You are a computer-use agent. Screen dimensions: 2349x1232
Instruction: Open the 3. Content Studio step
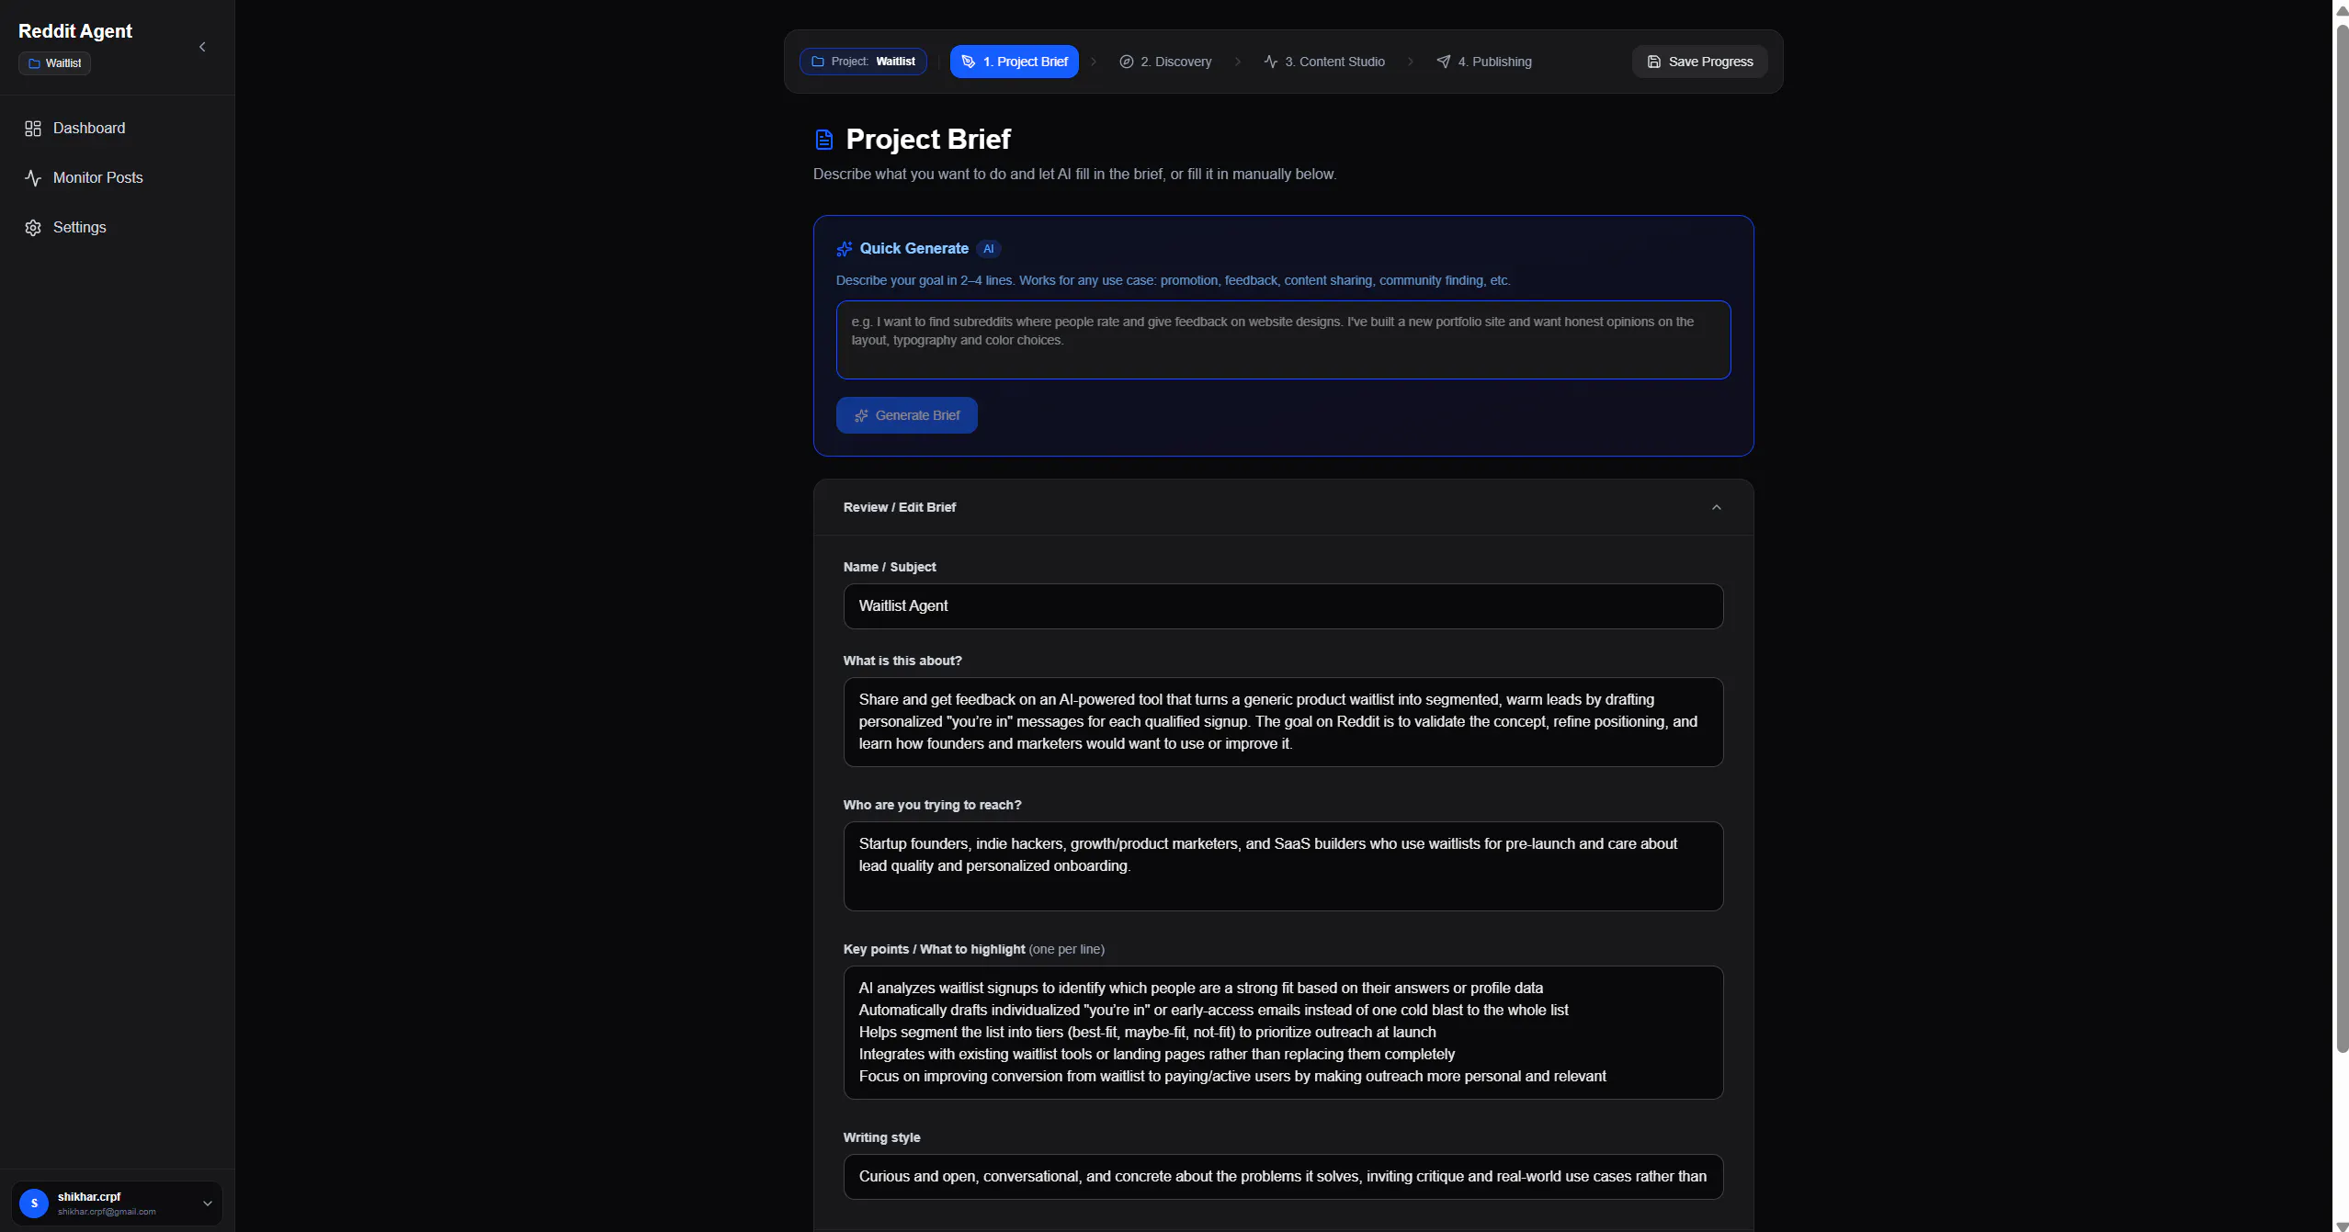click(x=1323, y=62)
